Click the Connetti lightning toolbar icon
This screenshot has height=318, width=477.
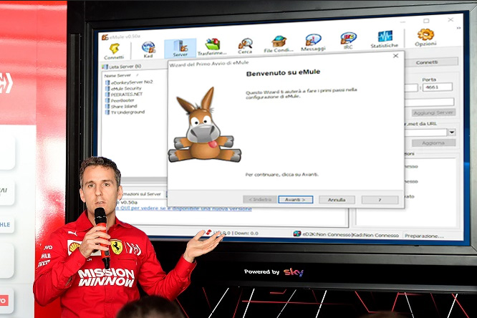[114, 49]
